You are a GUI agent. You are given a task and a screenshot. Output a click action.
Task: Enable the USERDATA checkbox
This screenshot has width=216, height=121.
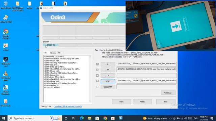coord(97,87)
